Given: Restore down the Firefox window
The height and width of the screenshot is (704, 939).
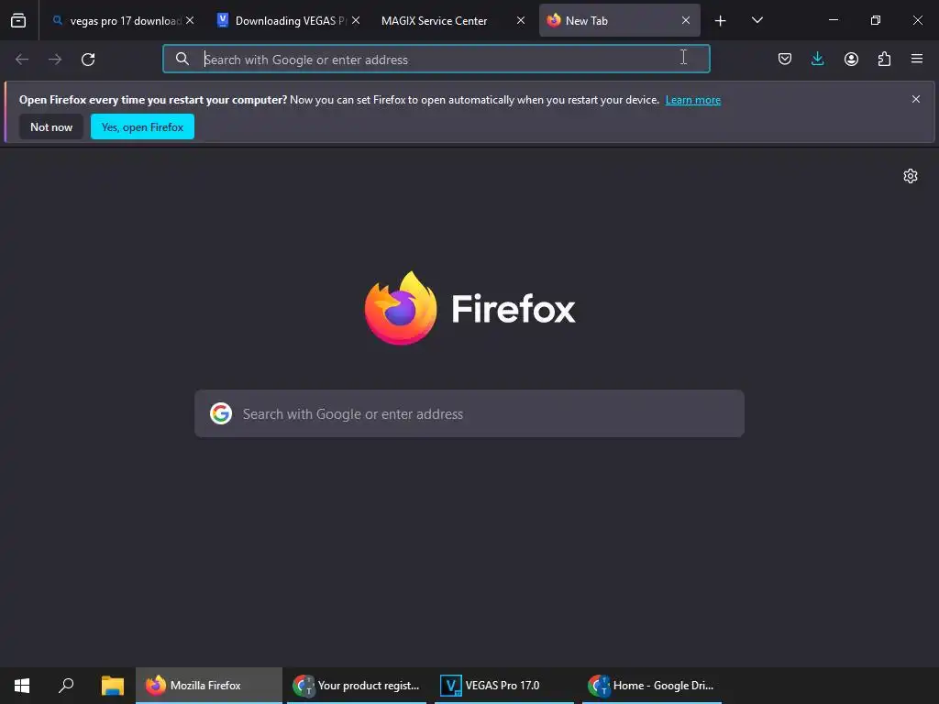Looking at the screenshot, I should point(876,20).
